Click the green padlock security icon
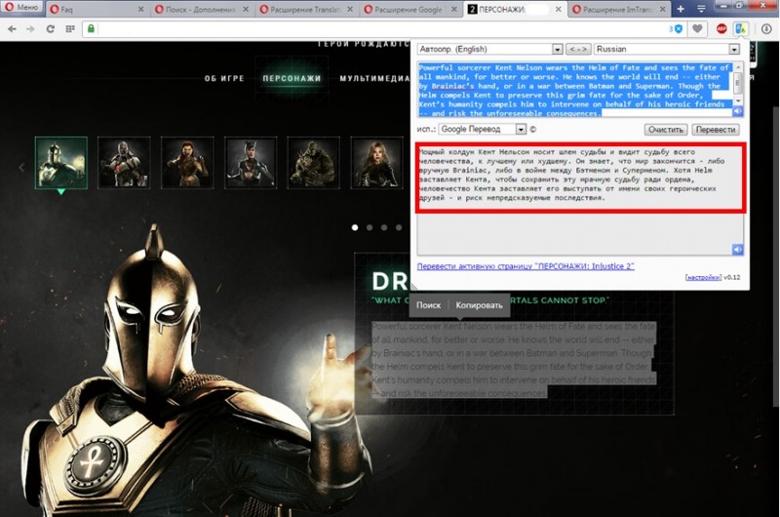The image size is (780, 517). coord(91,29)
